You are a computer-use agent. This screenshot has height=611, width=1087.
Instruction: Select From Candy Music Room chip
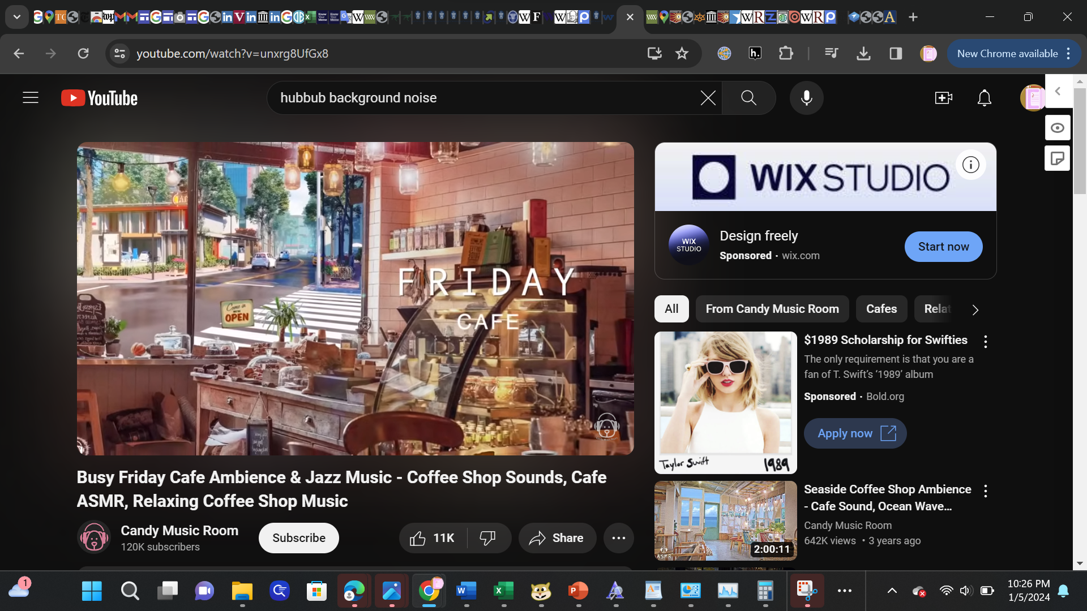(x=772, y=309)
